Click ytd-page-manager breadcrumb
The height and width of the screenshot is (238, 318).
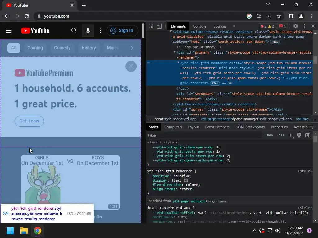pyautogui.click(x=246, y=119)
